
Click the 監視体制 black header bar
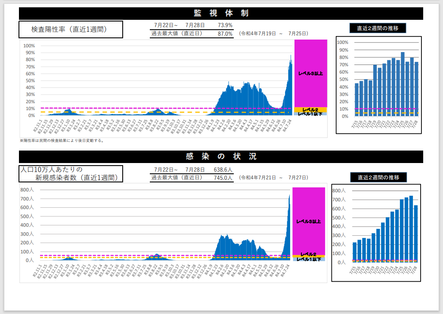[x=221, y=13]
